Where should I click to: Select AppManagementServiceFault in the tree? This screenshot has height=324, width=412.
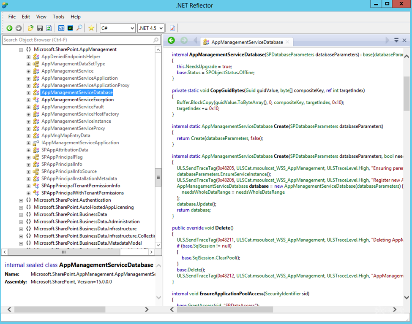point(73,107)
